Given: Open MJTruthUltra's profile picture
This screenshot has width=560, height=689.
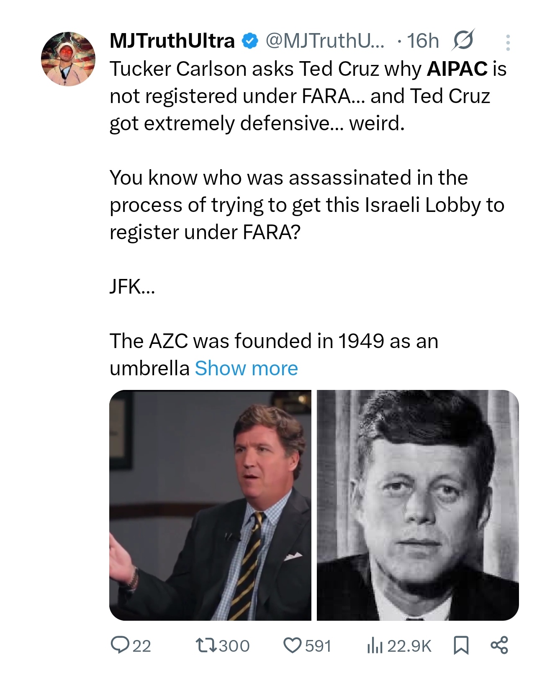Looking at the screenshot, I should (x=68, y=59).
